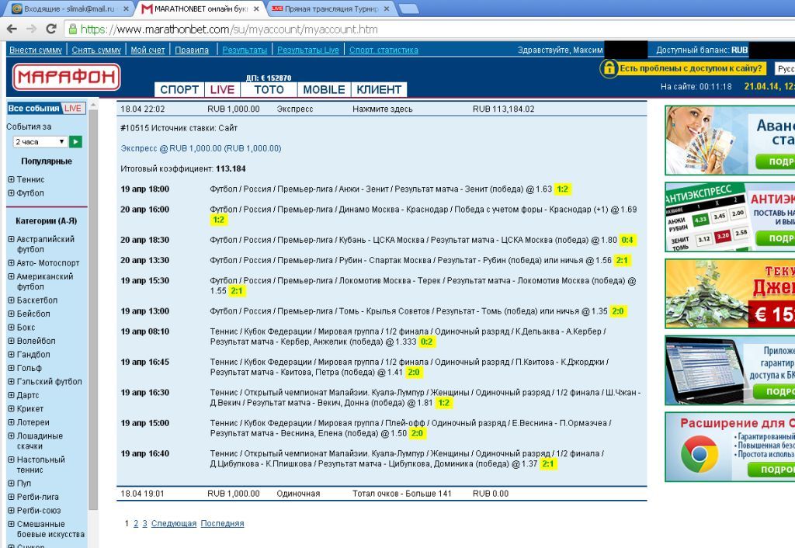The image size is (795, 548).
Task: Open the language selector showing Русс
Action: click(x=785, y=68)
